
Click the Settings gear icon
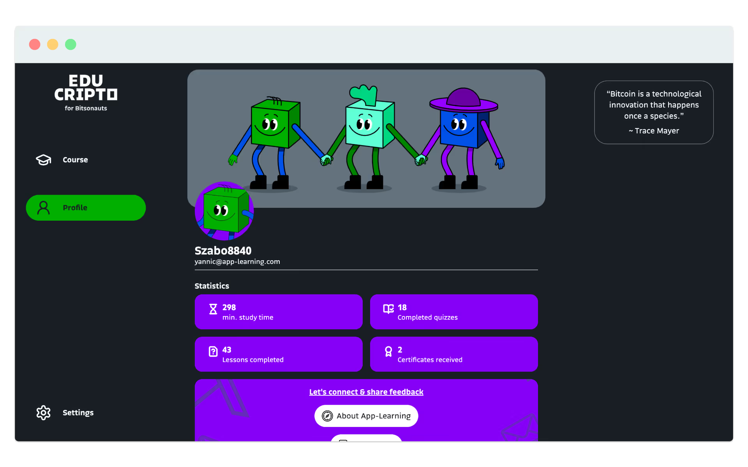pyautogui.click(x=43, y=413)
